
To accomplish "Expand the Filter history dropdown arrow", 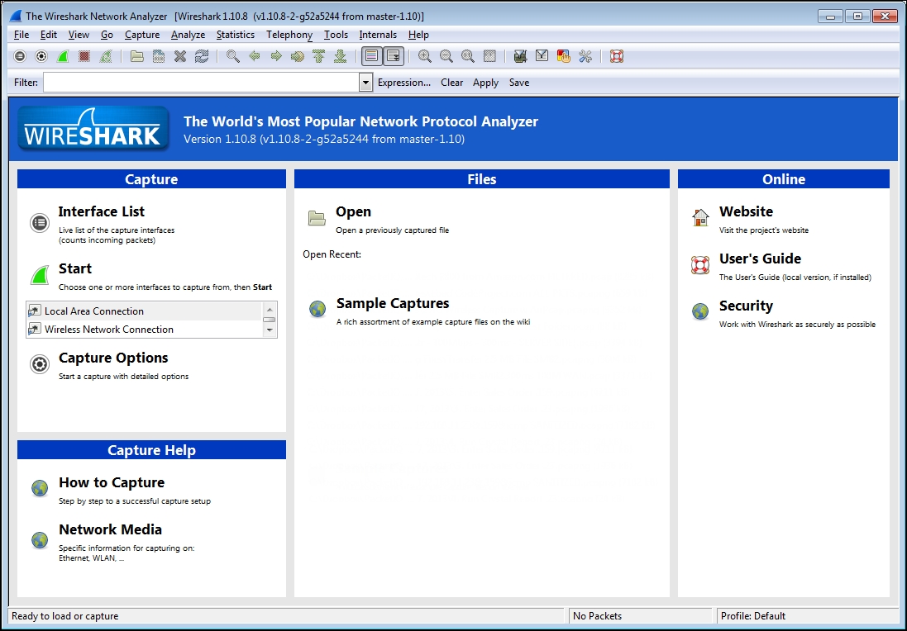I will [x=365, y=83].
